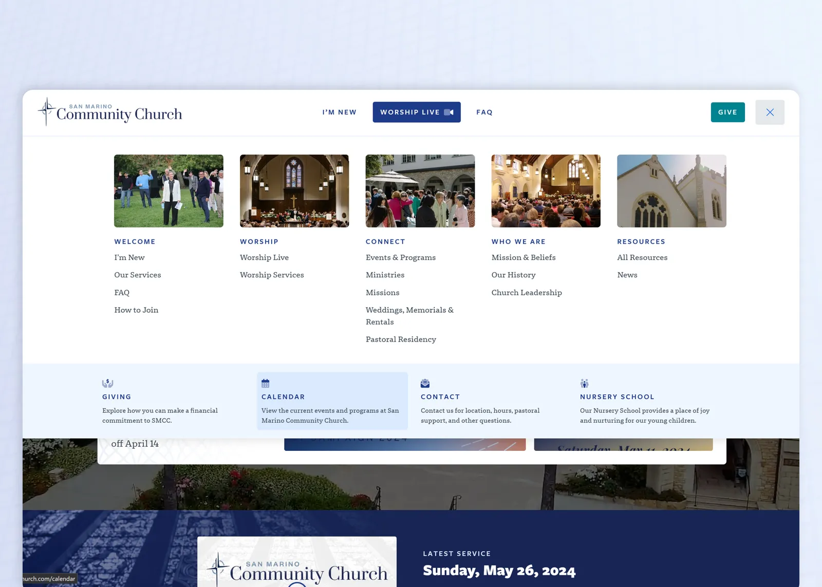Viewport: 822px width, 587px height.
Task: Click the Giving hands-with-dollar icon
Action: pos(107,383)
